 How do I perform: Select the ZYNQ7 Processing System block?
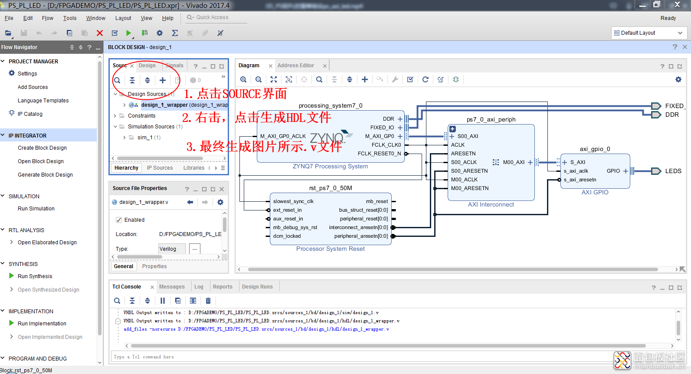point(331,136)
